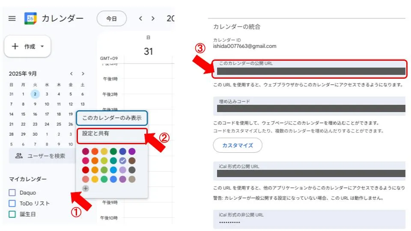Viewport: 411px width, 231px height.
Task: Toggle the Daquo calendar checkbox
Action: tap(12, 193)
